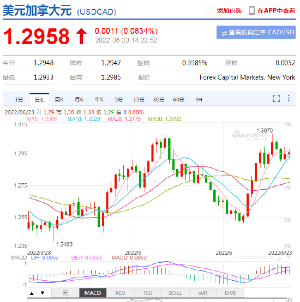Select the KDJ indicator
This screenshot has width=300, height=302.
[x=120, y=293]
